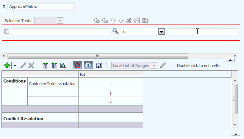Focus the left operand input field
The image size is (244, 139).
tap(61, 32)
